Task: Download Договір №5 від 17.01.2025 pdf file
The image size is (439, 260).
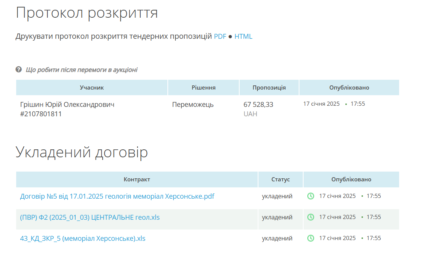Action: [117, 196]
